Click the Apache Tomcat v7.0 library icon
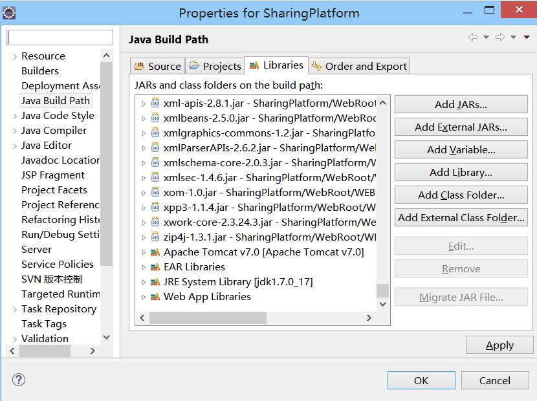Image resolution: width=537 pixels, height=401 pixels. (155, 252)
